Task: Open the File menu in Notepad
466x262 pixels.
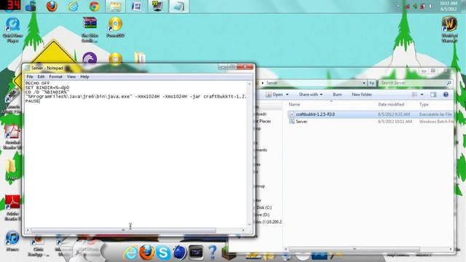Action: (30, 76)
